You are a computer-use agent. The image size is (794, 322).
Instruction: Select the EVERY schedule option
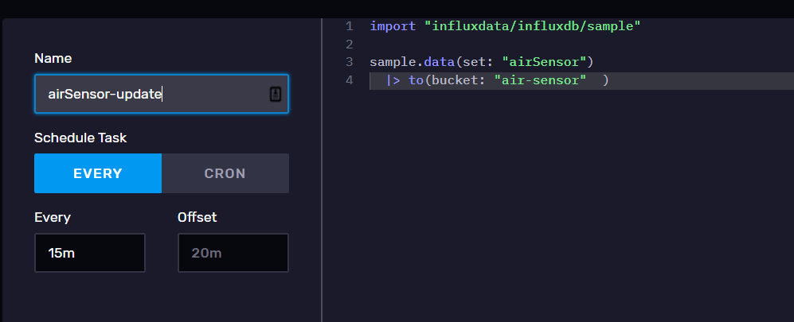coord(98,173)
